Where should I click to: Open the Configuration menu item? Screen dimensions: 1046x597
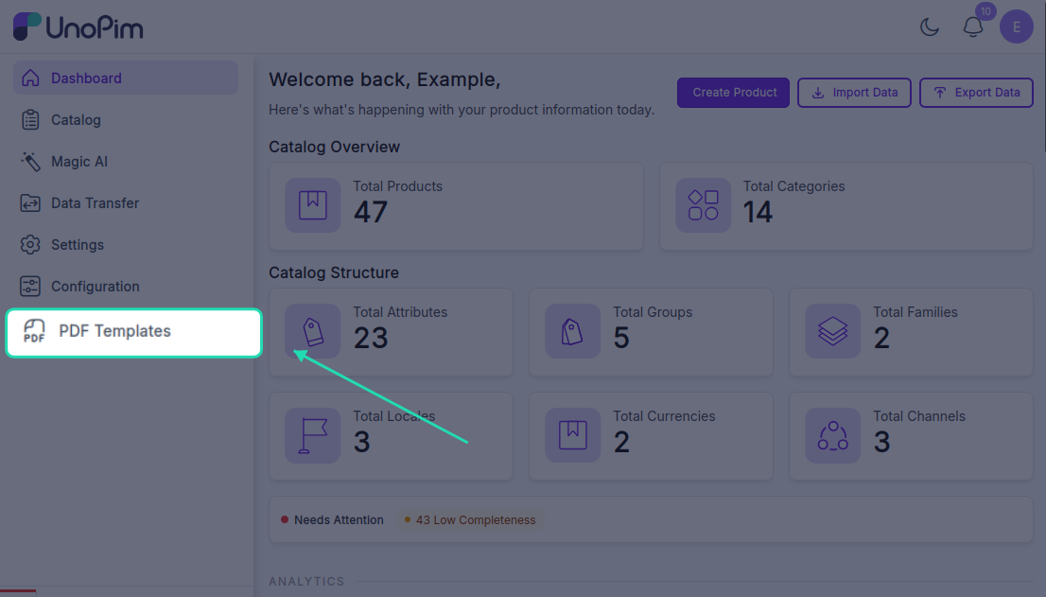tap(126, 286)
